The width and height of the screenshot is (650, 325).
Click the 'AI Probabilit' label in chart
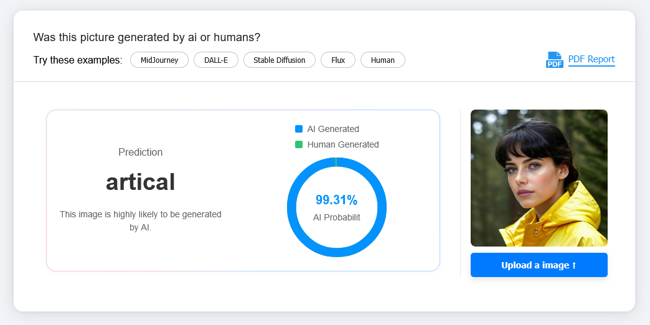(336, 217)
